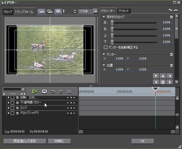Enable the 回転 keyframe checkbox
Image resolution: width=182 pixels, height=149 pixels.
[13, 98]
